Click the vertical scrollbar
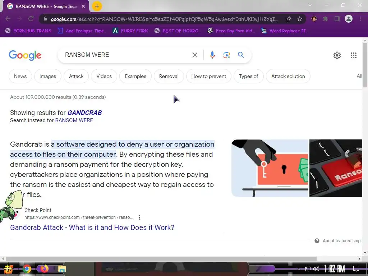 [365, 65]
